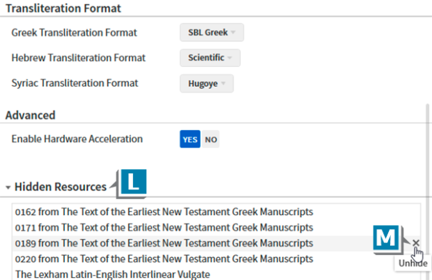The height and width of the screenshot is (280, 432).
Task: Set hardware acceleration to YES
Action: (190, 139)
